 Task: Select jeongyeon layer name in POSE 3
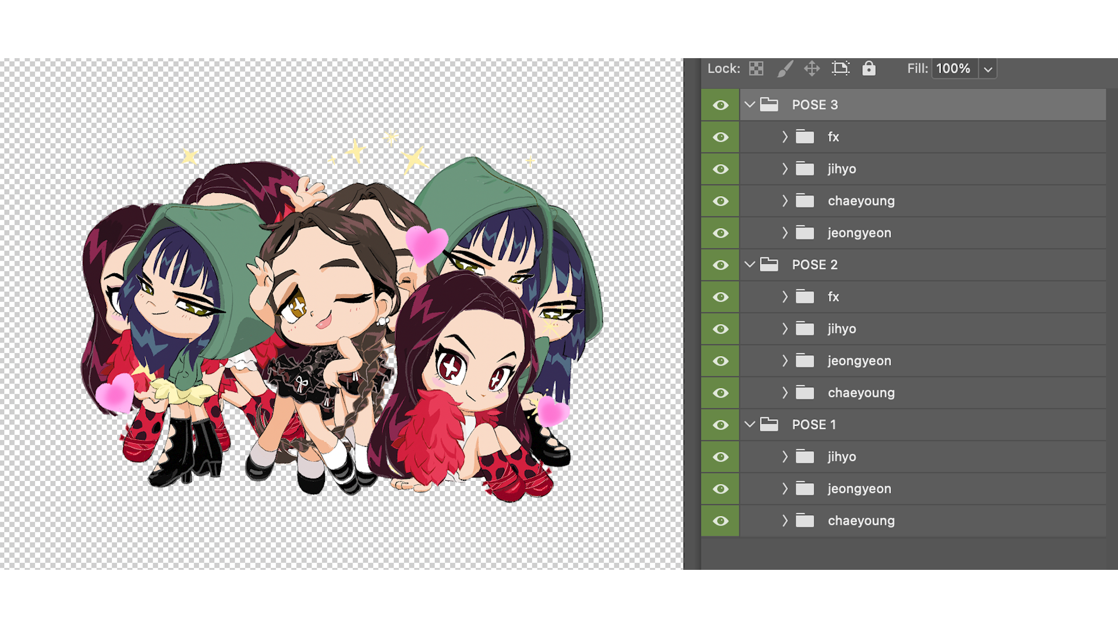(x=859, y=233)
